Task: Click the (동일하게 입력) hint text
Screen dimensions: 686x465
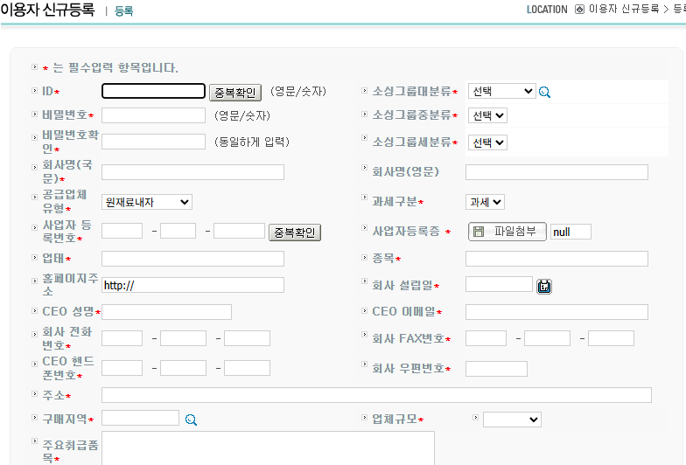Action: [x=252, y=142]
